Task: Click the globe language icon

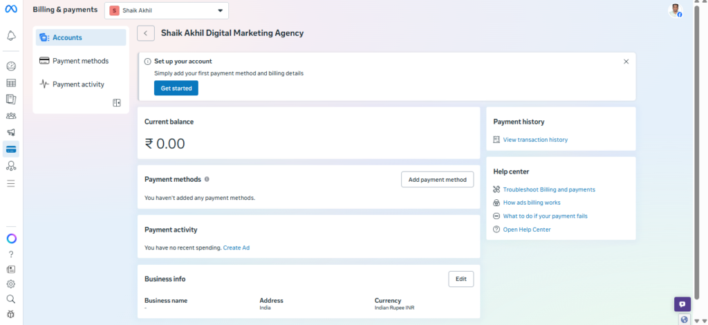Action: pyautogui.click(x=684, y=319)
